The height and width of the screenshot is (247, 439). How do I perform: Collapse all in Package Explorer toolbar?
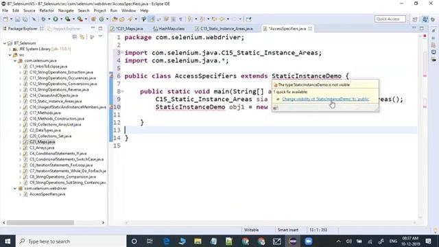pos(75,36)
